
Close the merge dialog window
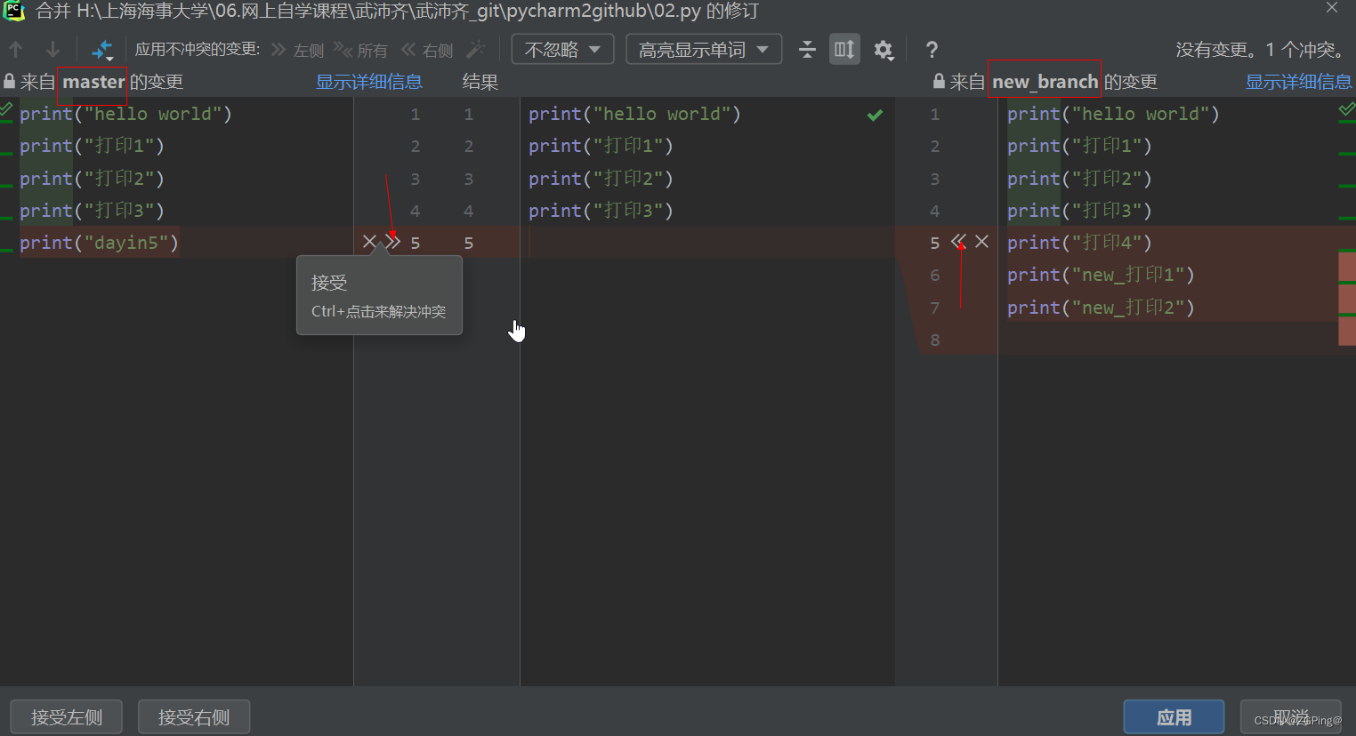(x=1332, y=8)
